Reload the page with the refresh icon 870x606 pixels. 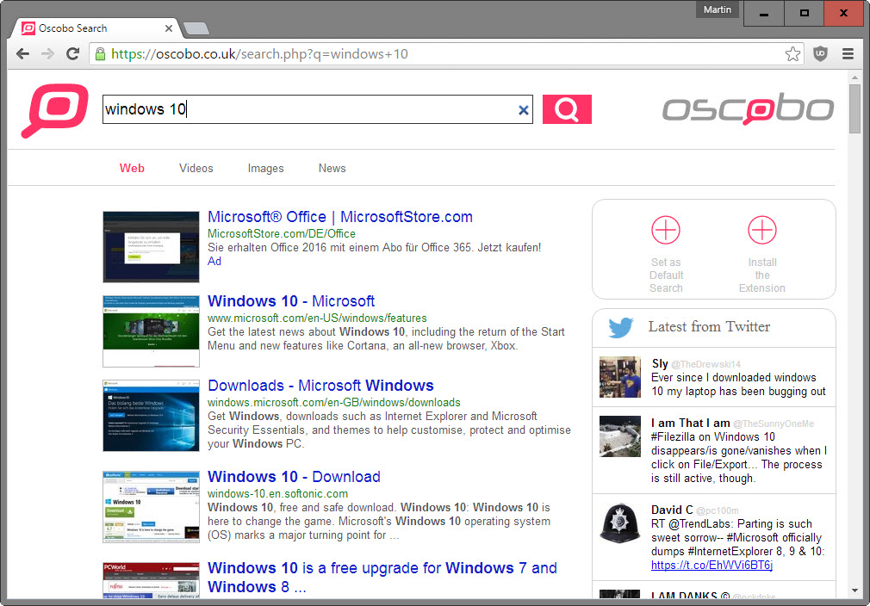[x=72, y=53]
